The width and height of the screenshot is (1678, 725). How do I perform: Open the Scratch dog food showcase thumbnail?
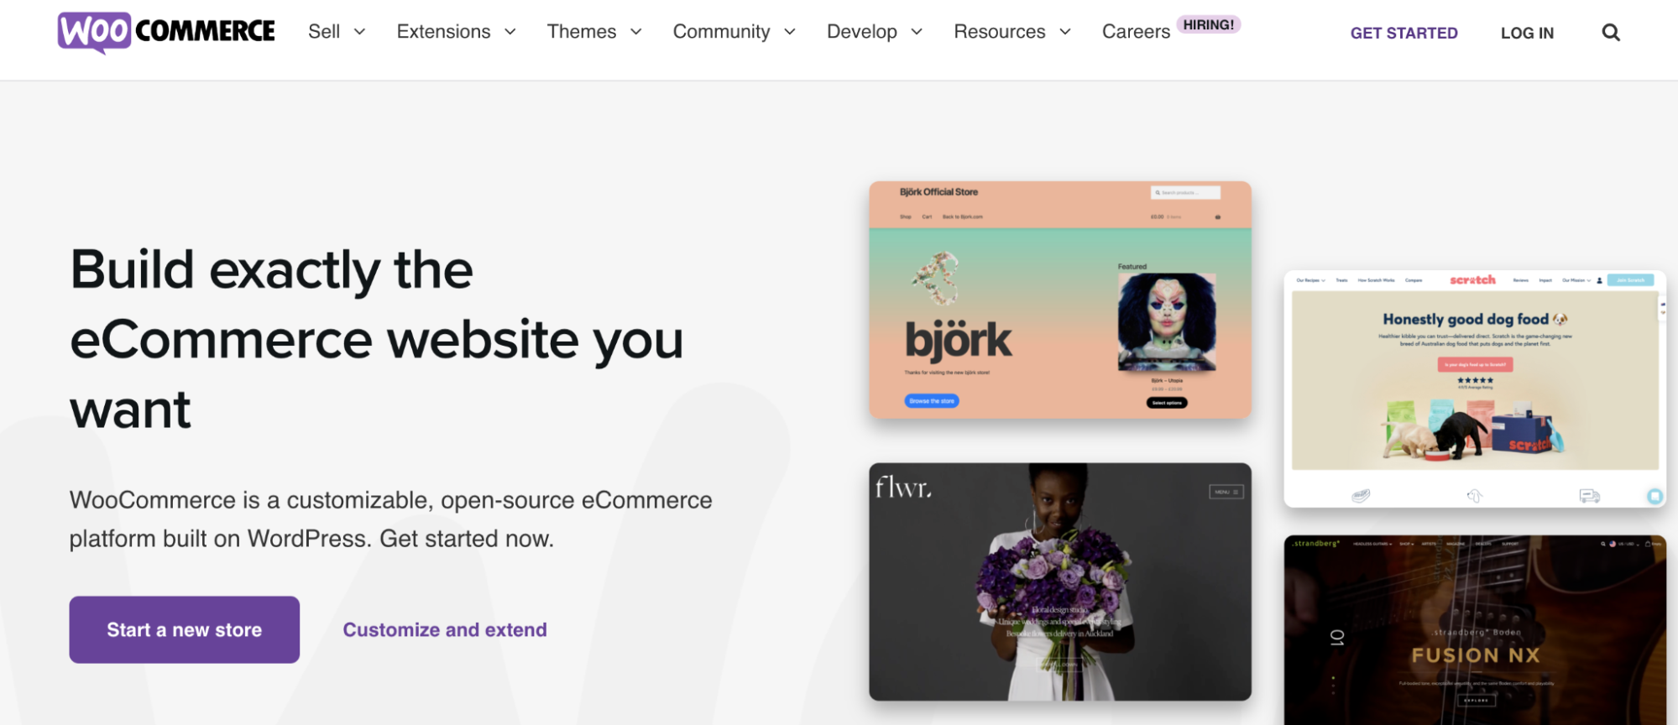pyautogui.click(x=1474, y=389)
